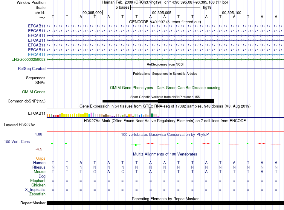Click the Common dbSNP(155) track label
Image resolution: width=284 pixels, height=210 pixels.
(26, 101)
